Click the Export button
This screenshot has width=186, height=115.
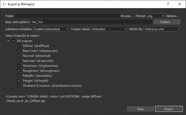coord(169,109)
